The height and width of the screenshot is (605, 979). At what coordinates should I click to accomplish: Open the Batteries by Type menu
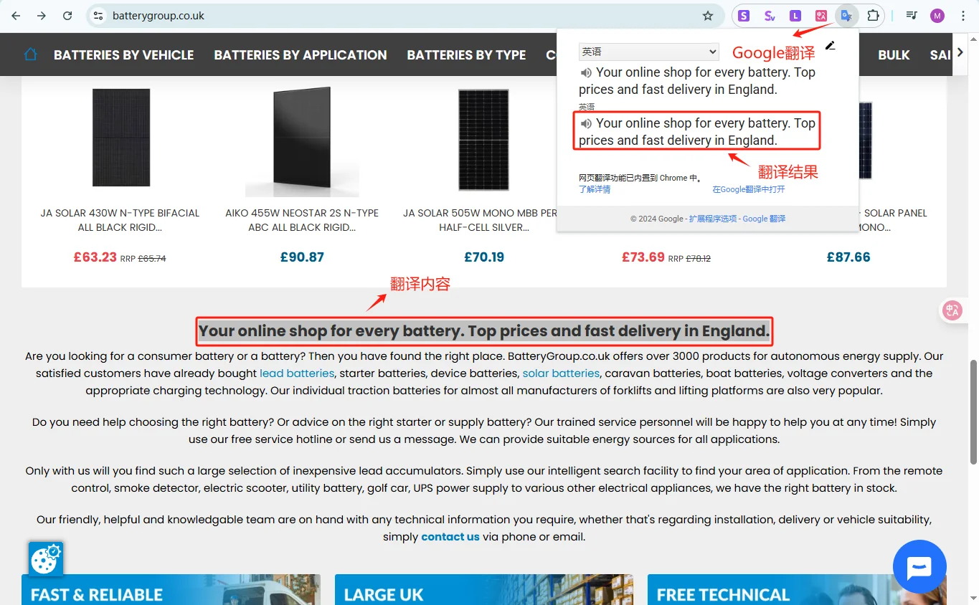[467, 54]
